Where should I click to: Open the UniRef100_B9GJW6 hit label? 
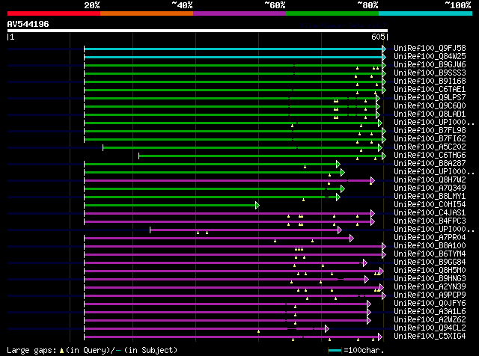430,65
